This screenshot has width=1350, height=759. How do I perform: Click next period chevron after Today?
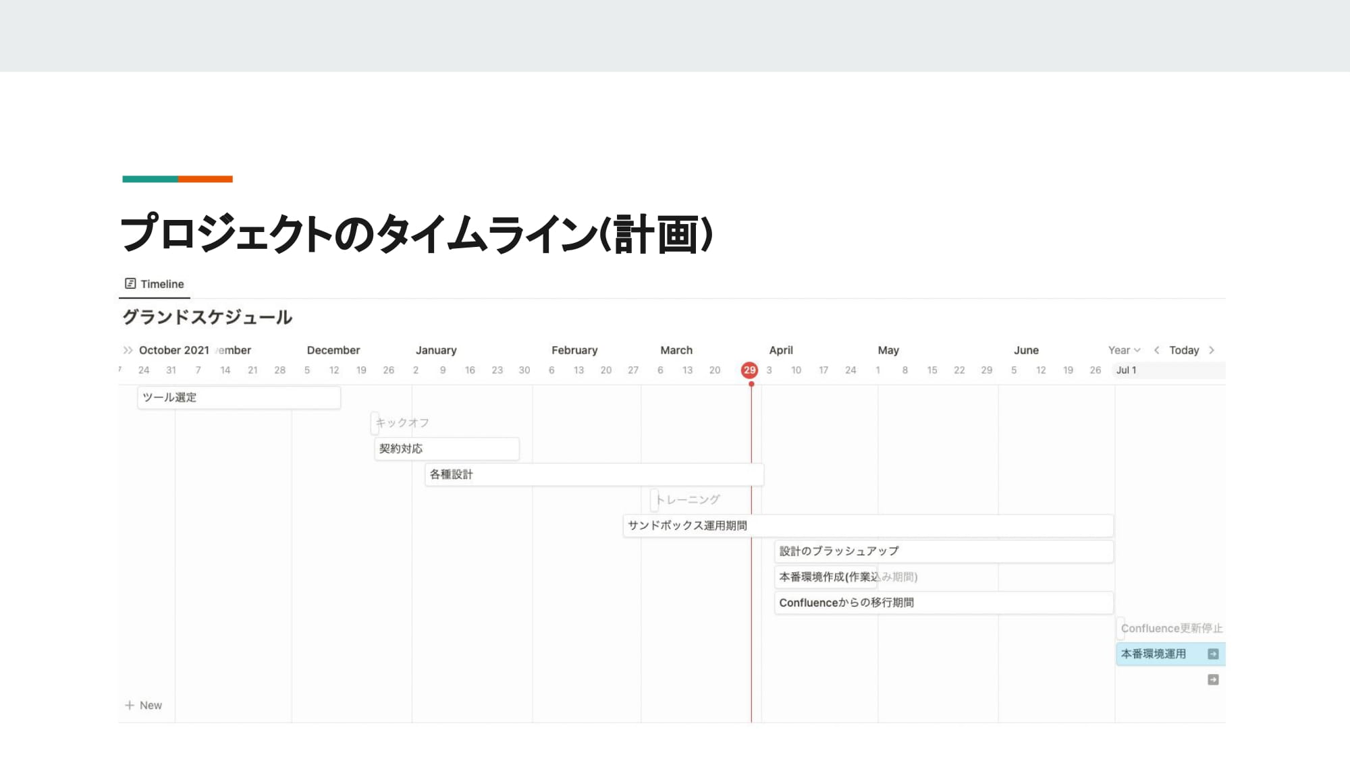1212,350
